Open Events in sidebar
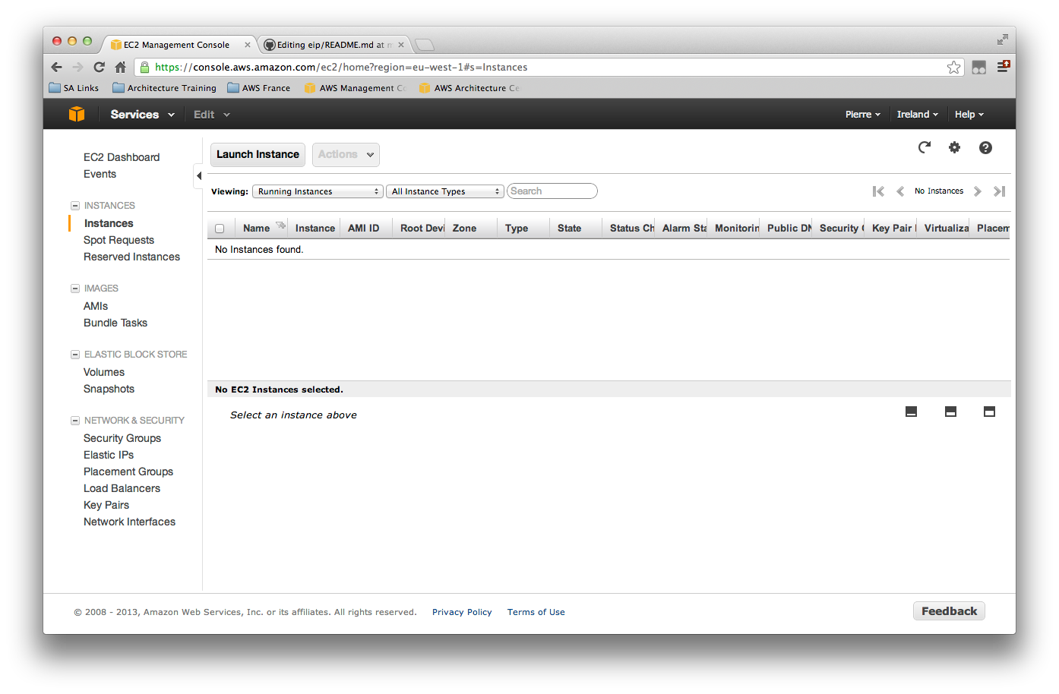Viewport: 1059px width, 694px height. pyautogui.click(x=100, y=174)
